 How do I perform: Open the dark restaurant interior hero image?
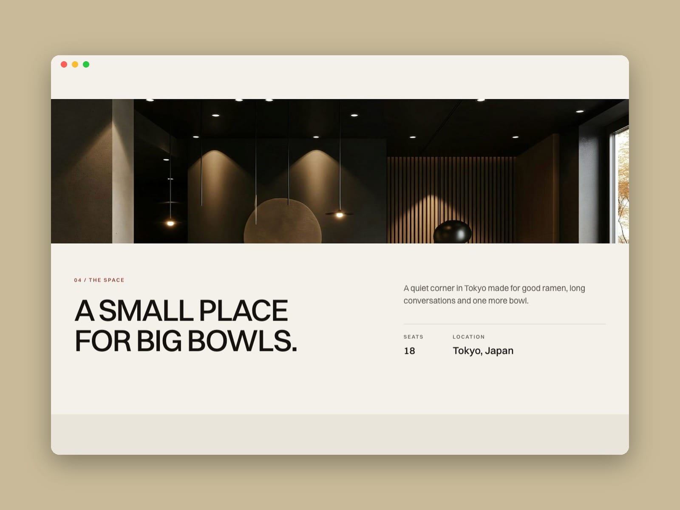[x=340, y=171]
